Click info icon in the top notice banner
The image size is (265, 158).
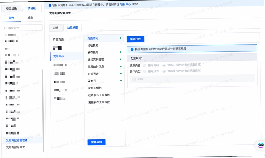pyautogui.click(x=50, y=5)
